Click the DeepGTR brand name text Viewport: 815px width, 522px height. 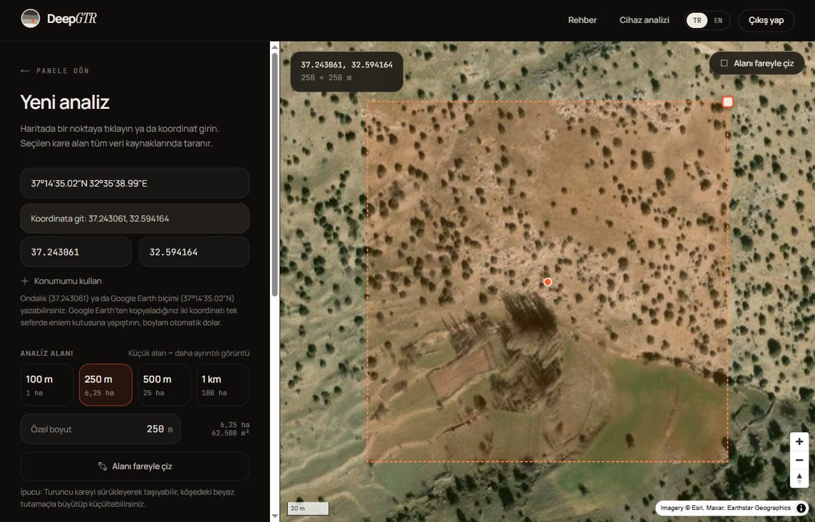(x=72, y=19)
